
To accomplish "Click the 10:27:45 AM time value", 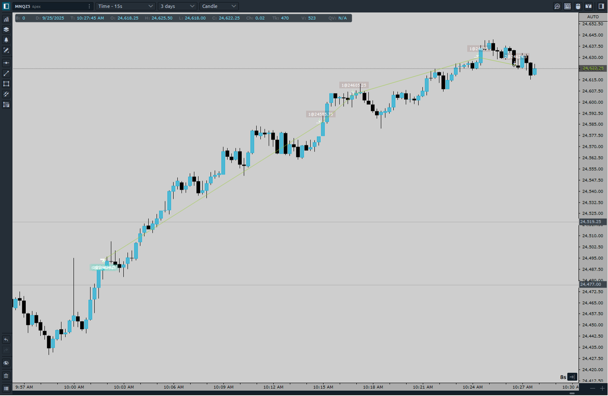I will (91, 18).
